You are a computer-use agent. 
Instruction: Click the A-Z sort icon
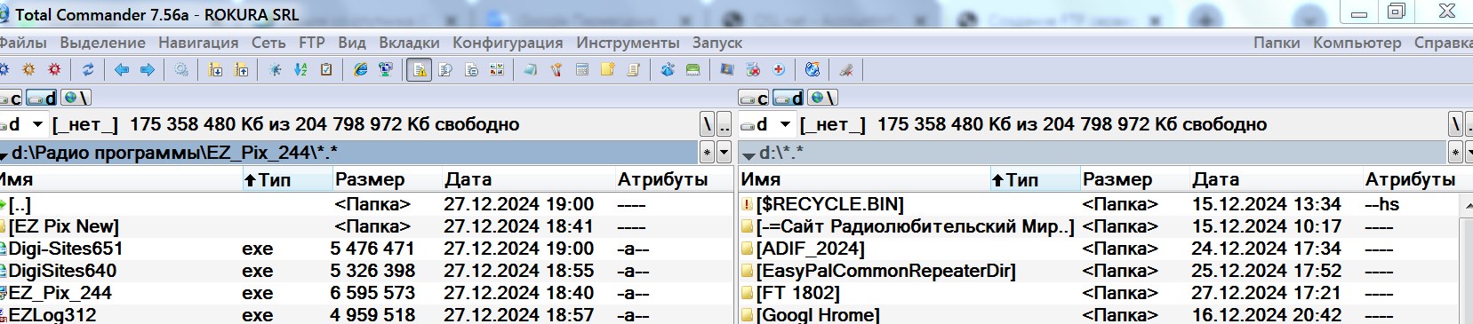pyautogui.click(x=300, y=70)
